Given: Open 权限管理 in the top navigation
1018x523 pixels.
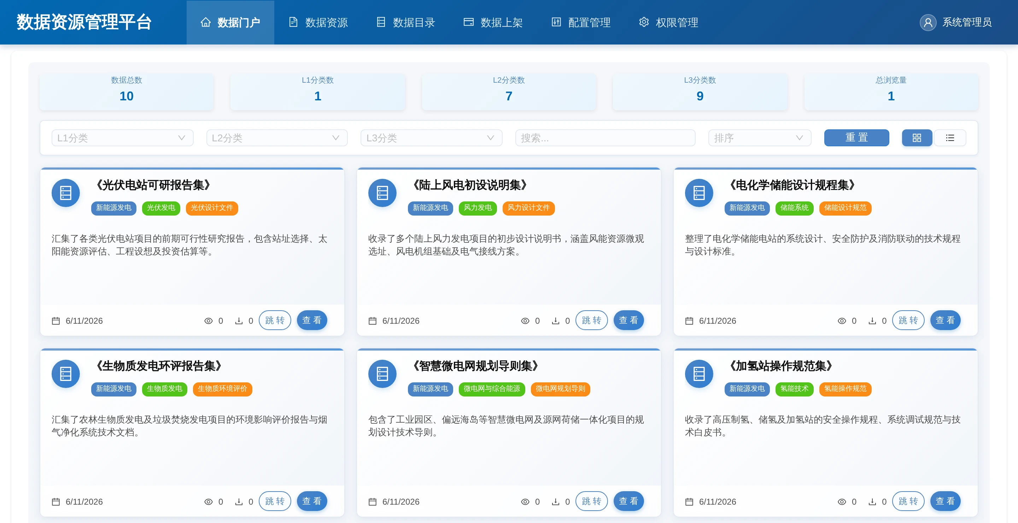Looking at the screenshot, I should coord(669,23).
